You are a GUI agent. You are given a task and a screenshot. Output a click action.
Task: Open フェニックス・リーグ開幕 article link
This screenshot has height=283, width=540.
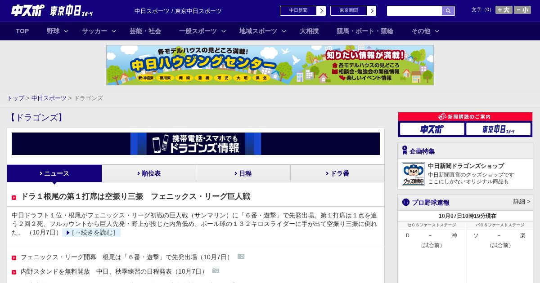click(126, 257)
